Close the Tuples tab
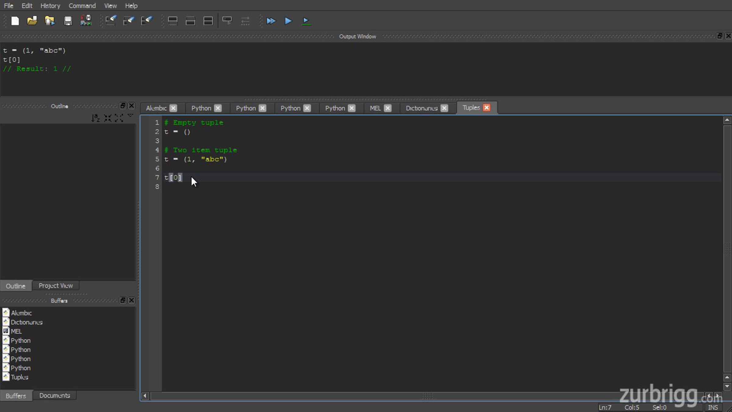The image size is (732, 412). click(487, 108)
